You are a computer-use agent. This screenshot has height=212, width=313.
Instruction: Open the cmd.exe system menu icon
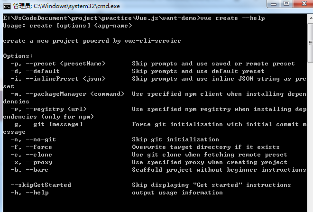coord(7,6)
